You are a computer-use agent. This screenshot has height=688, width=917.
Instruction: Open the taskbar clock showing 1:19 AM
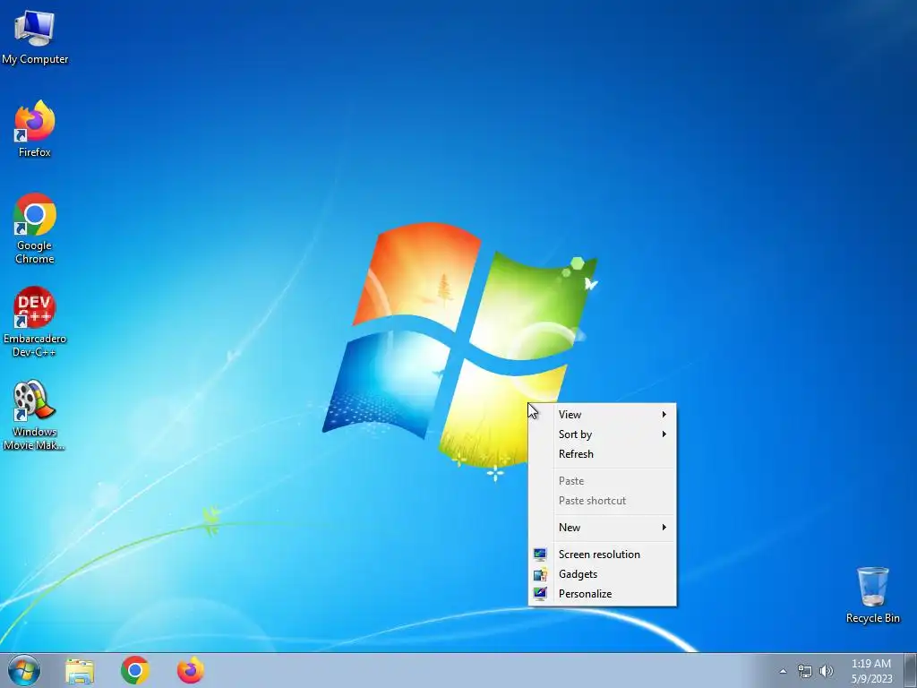tap(871, 670)
